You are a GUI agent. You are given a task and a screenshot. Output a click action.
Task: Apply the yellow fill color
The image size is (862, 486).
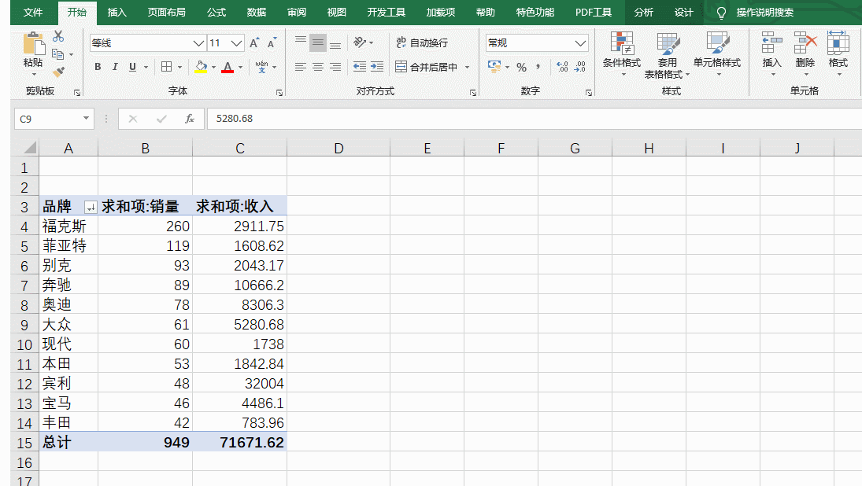coord(202,67)
